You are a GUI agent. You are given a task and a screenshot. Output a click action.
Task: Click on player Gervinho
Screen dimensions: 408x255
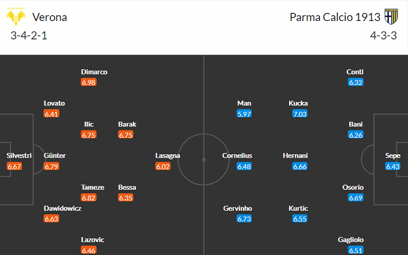pos(238,208)
